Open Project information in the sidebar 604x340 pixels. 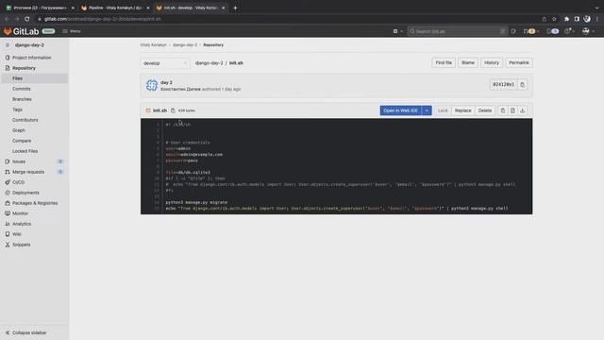click(x=31, y=58)
